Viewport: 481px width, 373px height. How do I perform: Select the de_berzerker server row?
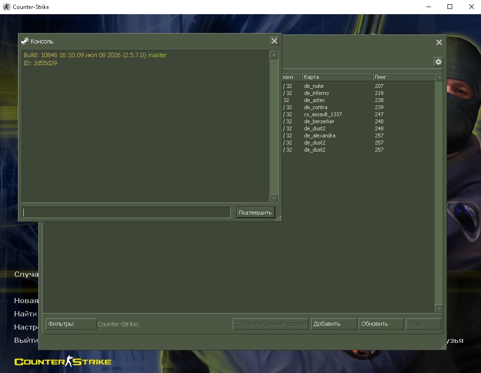point(358,121)
